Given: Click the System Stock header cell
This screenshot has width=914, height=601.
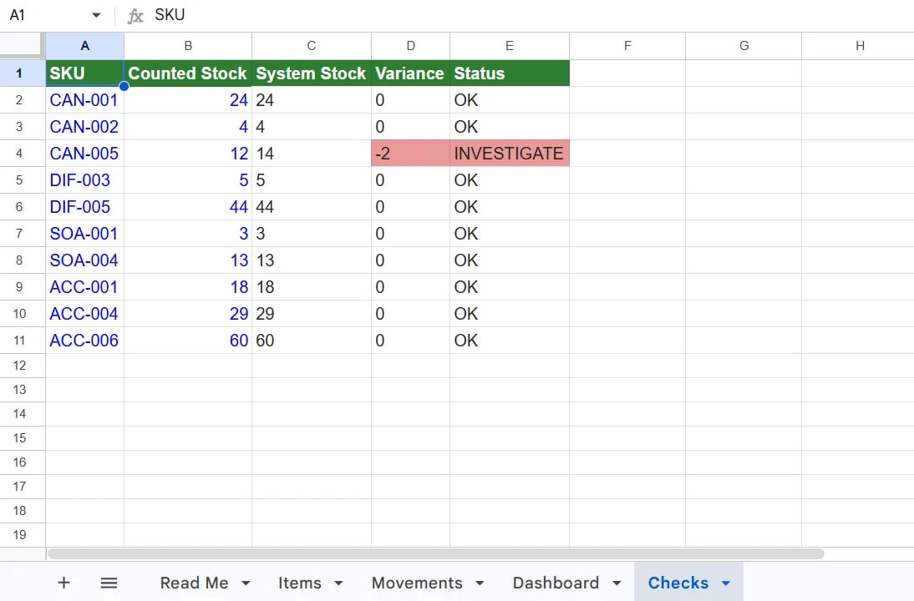Looking at the screenshot, I should (x=312, y=73).
